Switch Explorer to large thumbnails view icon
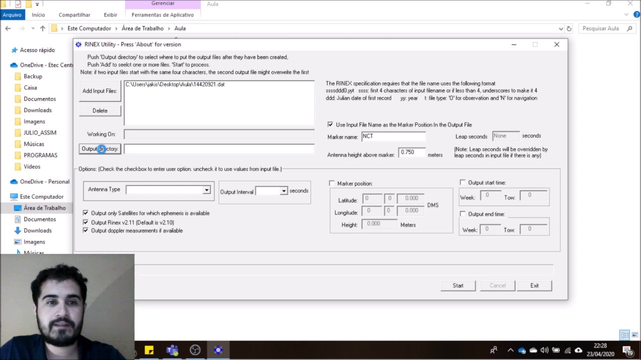The height and width of the screenshot is (360, 641). [x=634, y=334]
